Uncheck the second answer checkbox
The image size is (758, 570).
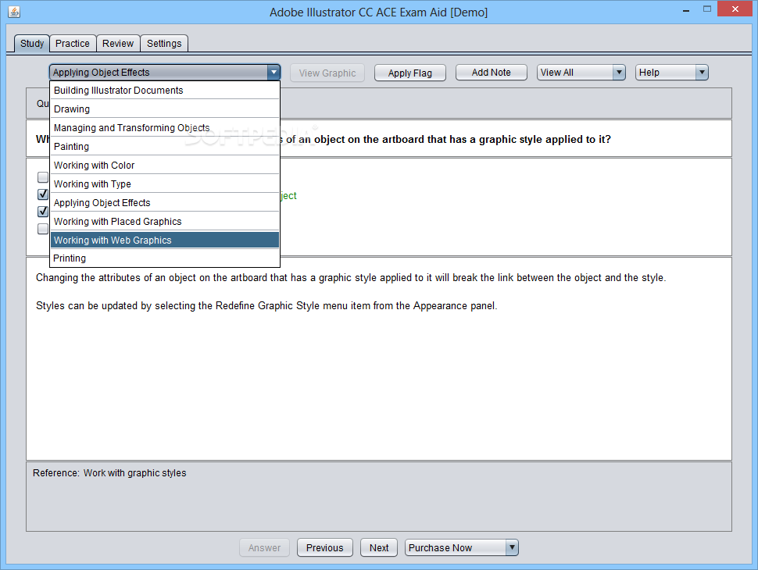[x=43, y=194]
